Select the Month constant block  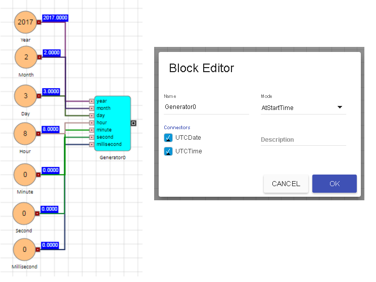(x=26, y=57)
